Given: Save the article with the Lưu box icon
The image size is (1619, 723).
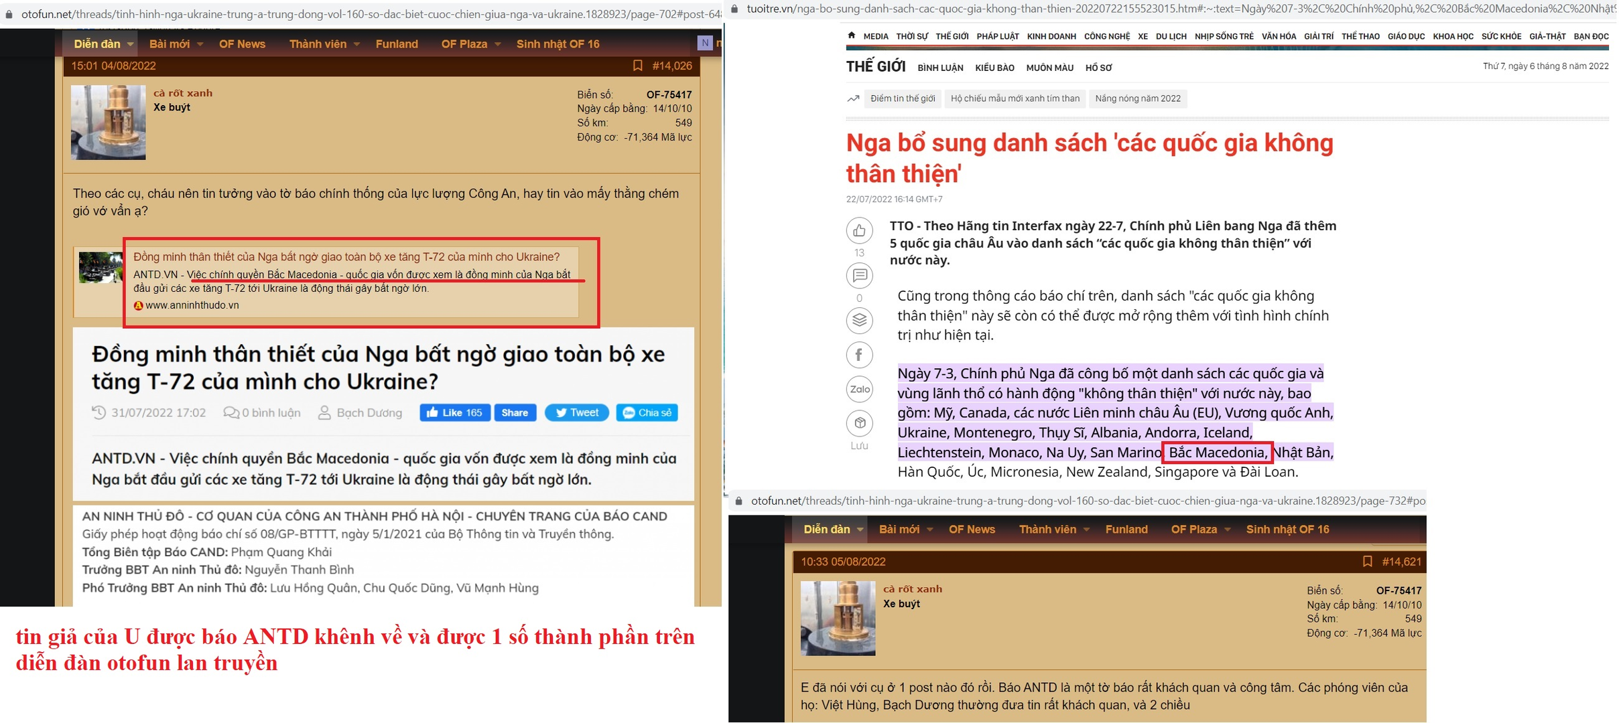Looking at the screenshot, I should pos(859,423).
